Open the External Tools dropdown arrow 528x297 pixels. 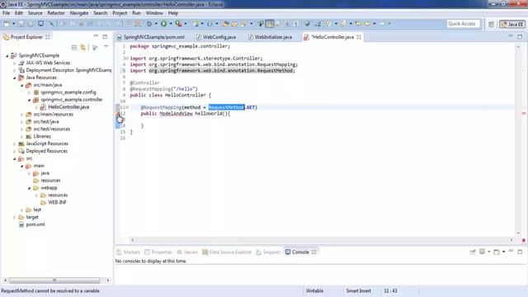(186, 24)
